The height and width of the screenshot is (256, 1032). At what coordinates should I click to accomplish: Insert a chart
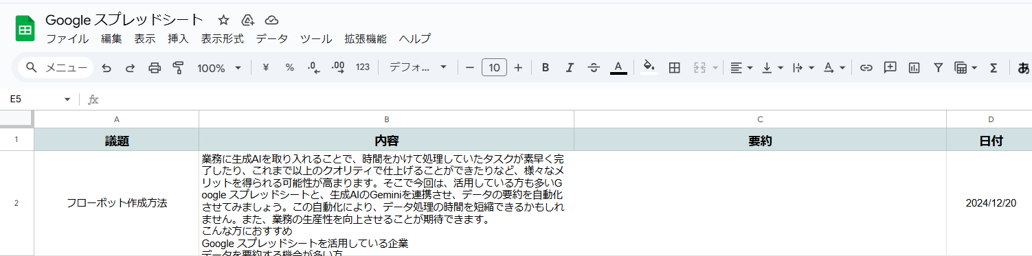pos(915,68)
